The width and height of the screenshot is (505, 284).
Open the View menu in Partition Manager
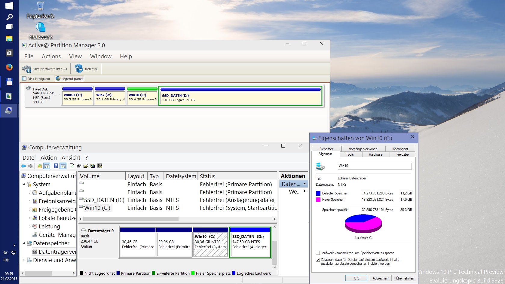coord(75,56)
